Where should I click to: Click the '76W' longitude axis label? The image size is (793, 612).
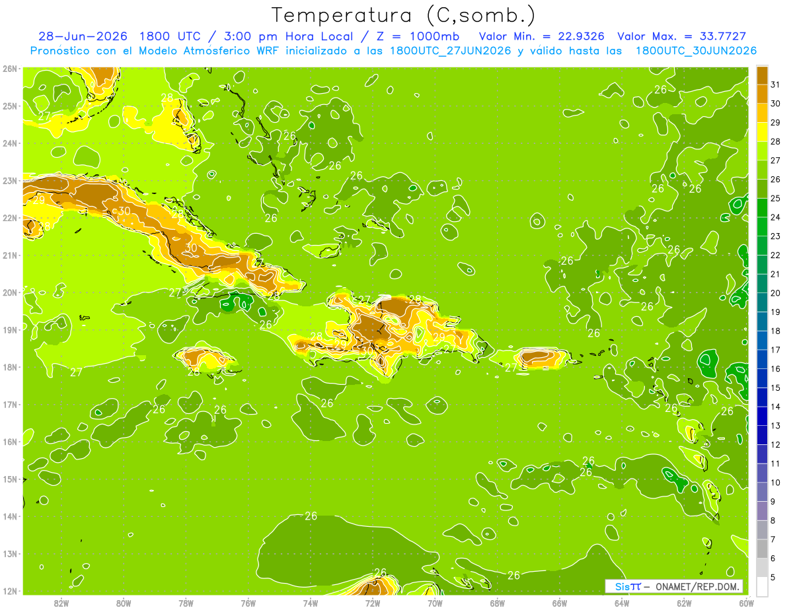click(x=248, y=602)
